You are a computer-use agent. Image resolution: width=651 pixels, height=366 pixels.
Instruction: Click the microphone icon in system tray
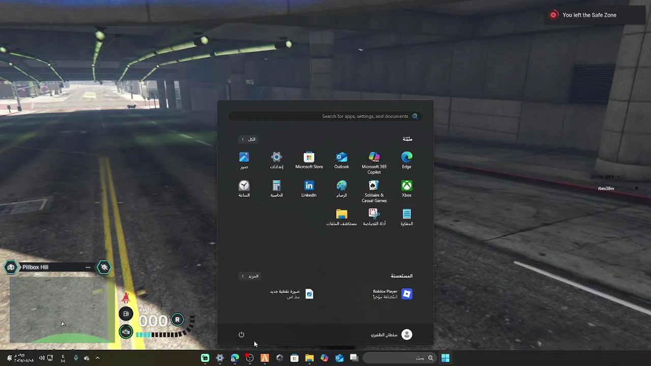pyautogui.click(x=76, y=358)
